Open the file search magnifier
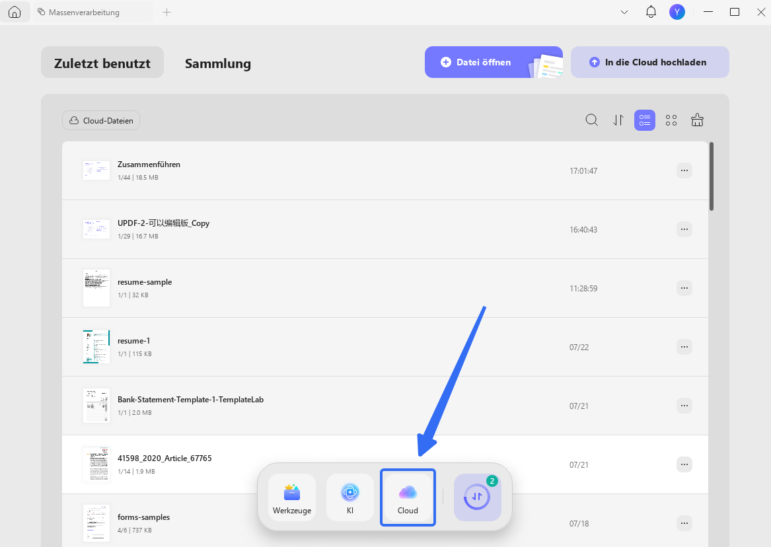 coord(592,120)
